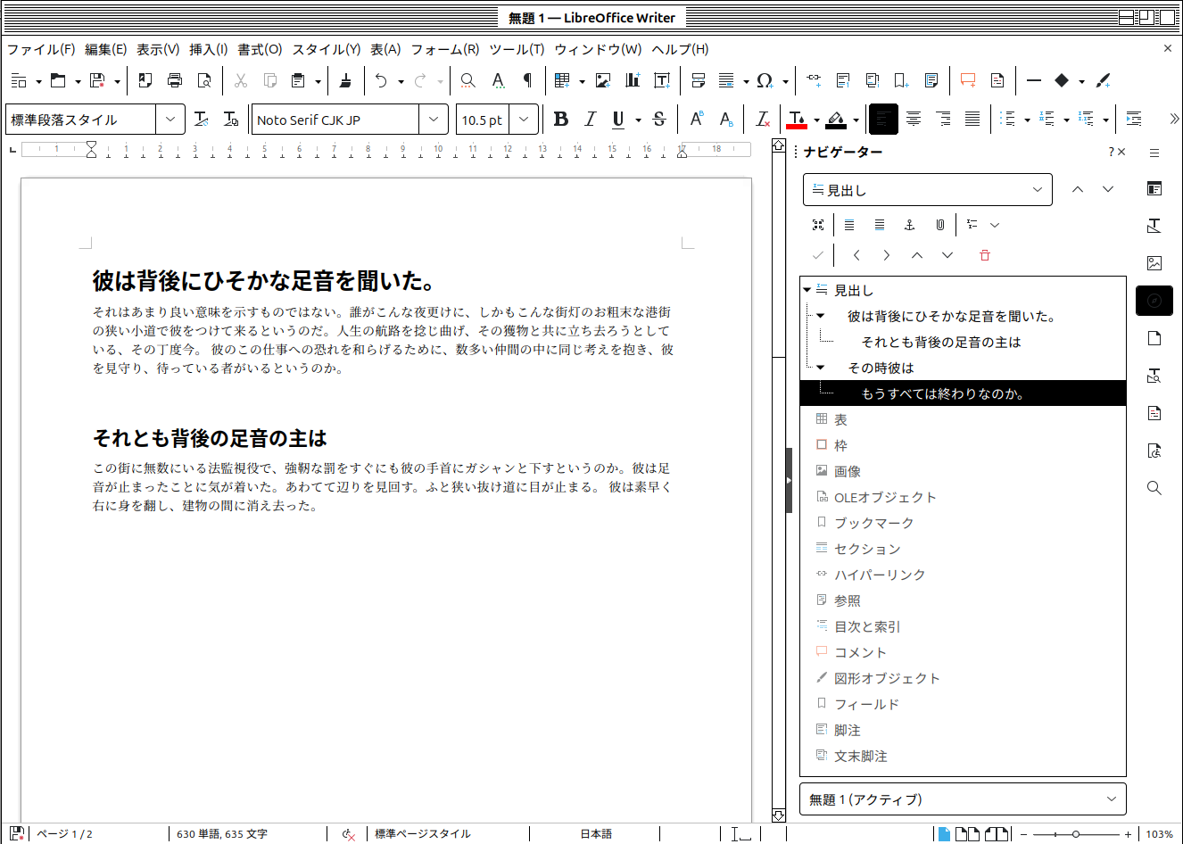Screen dimensions: 1183x844
Task: Insert a special character with omega icon
Action: pyautogui.click(x=764, y=80)
